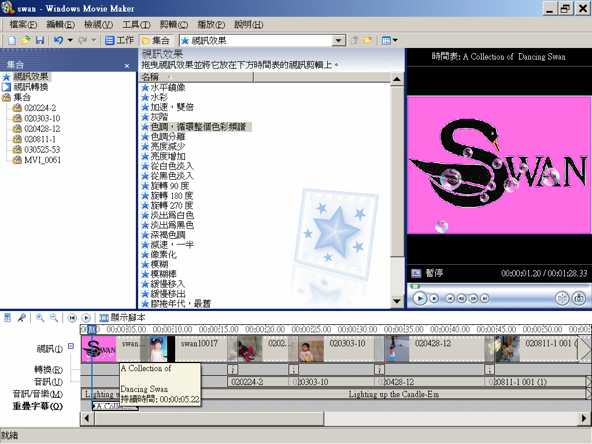Play the preview with the play button
592x444 pixels.
coord(420,298)
